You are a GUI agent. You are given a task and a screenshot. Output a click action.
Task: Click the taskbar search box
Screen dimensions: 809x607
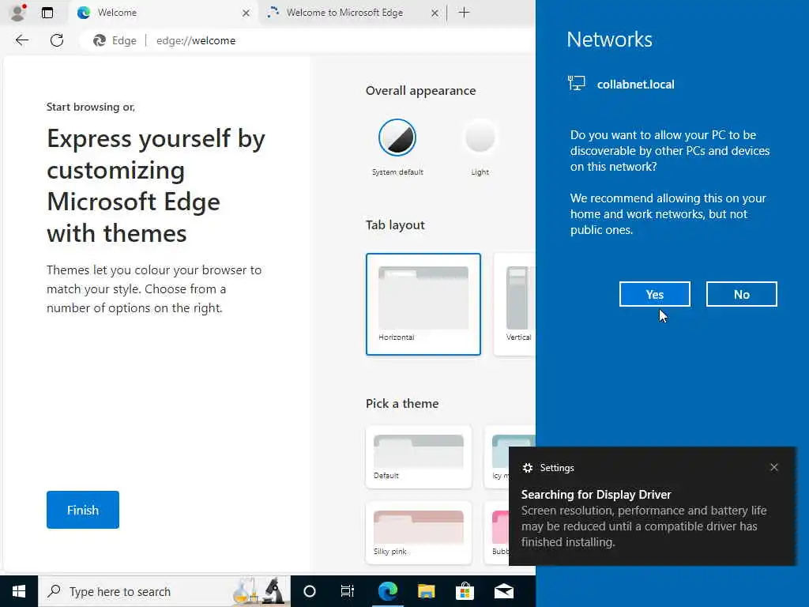point(164,591)
